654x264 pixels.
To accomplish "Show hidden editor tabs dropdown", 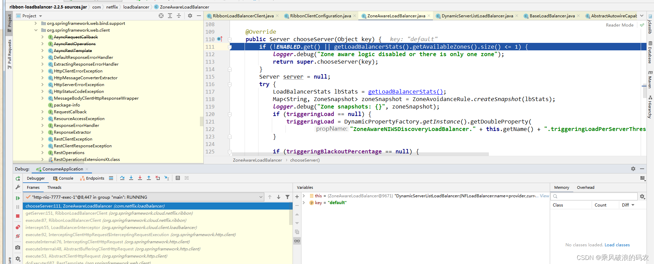I will [642, 16].
